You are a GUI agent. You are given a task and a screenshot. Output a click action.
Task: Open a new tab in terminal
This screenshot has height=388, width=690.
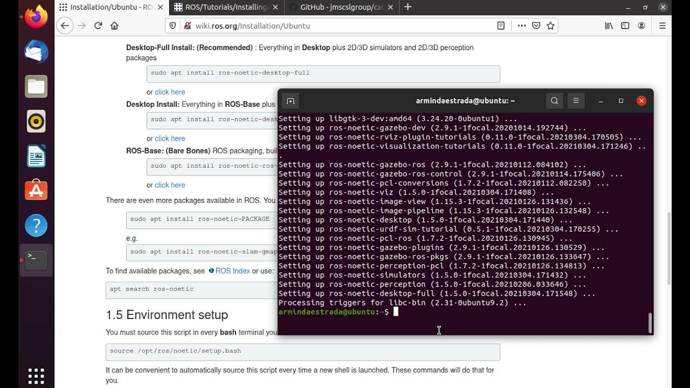click(291, 101)
